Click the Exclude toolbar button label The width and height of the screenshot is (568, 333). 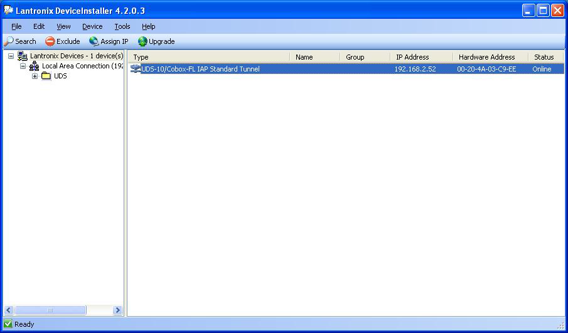click(68, 41)
